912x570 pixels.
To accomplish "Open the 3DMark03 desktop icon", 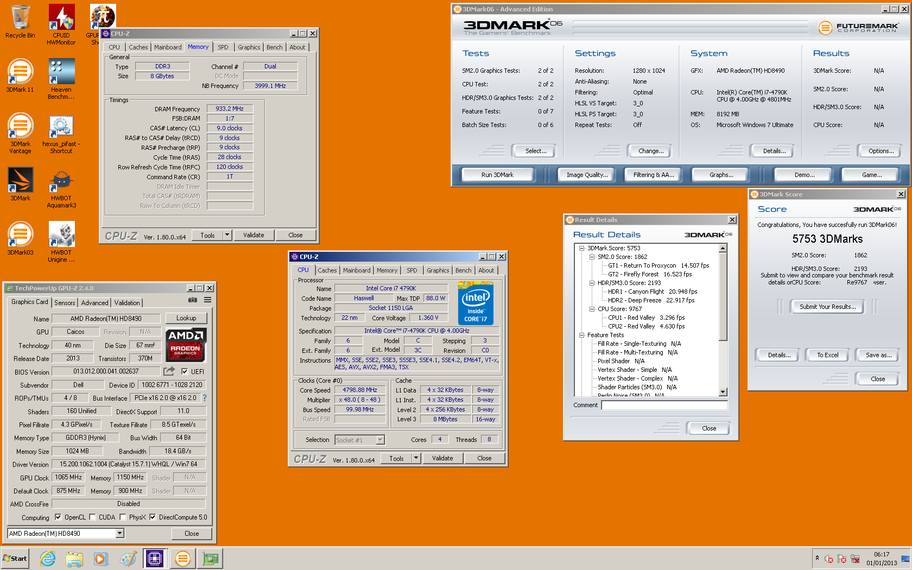I will point(20,238).
